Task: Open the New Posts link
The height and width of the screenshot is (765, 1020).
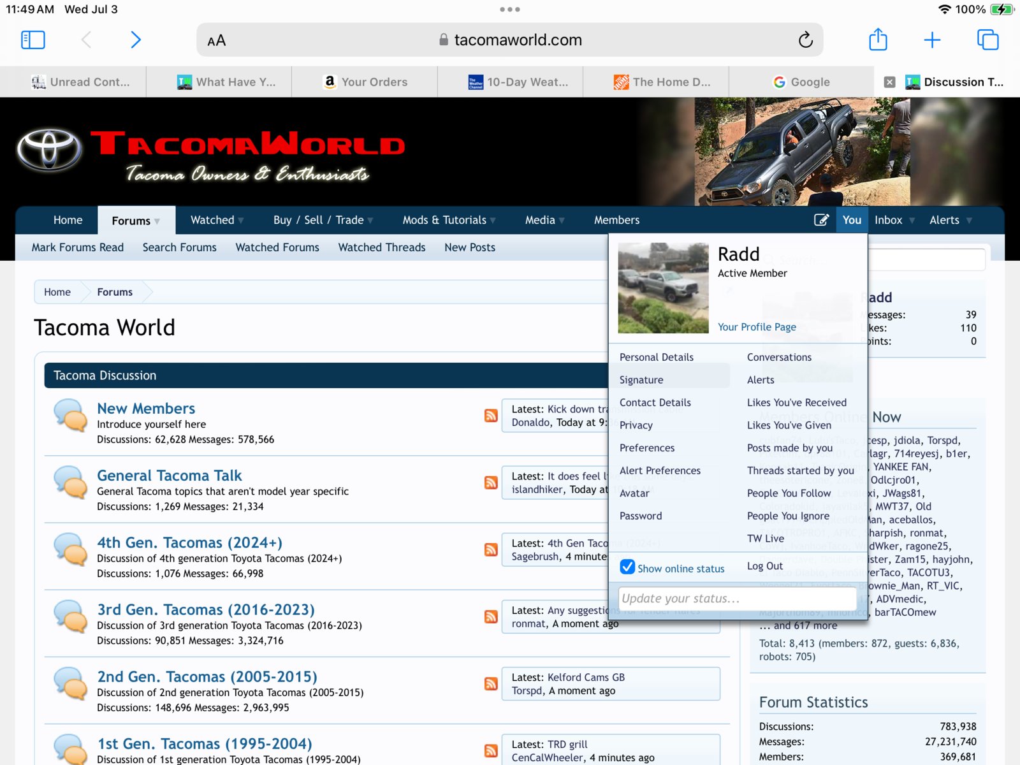Action: 470,247
